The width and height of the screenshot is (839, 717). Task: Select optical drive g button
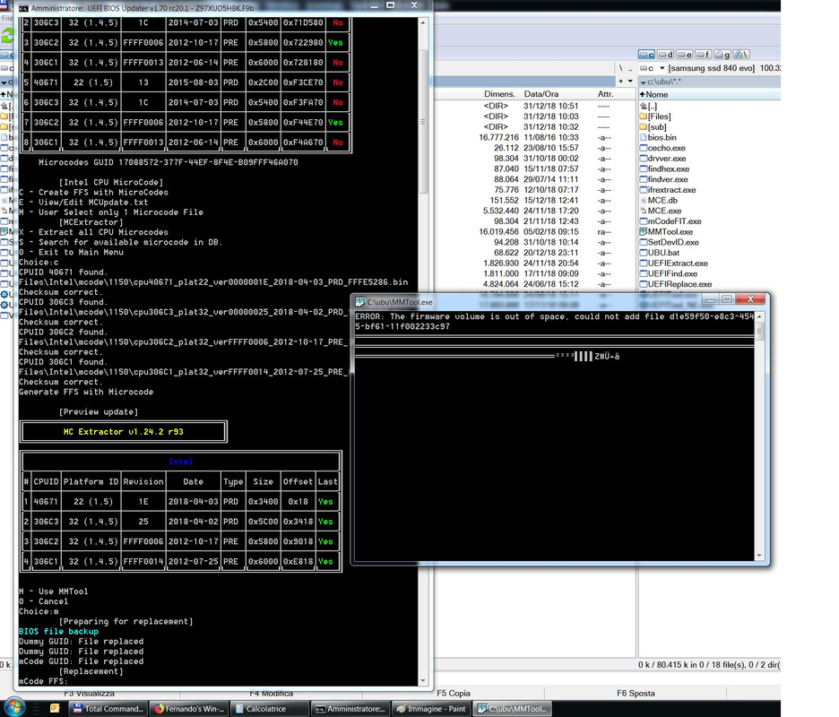722,54
